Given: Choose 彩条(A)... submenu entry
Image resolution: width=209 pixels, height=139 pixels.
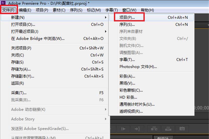Looking at the screenshot, I should (x=152, y=76).
